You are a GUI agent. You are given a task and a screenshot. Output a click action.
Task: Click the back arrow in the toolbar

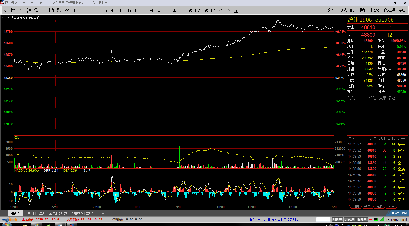pyautogui.click(x=6, y=10)
